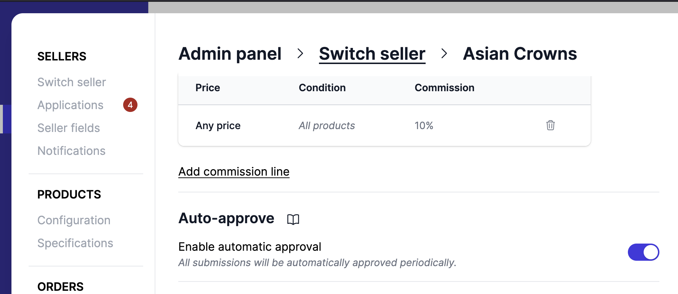The height and width of the screenshot is (294, 678).
Task: Click the All products condition cell
Action: pos(326,126)
